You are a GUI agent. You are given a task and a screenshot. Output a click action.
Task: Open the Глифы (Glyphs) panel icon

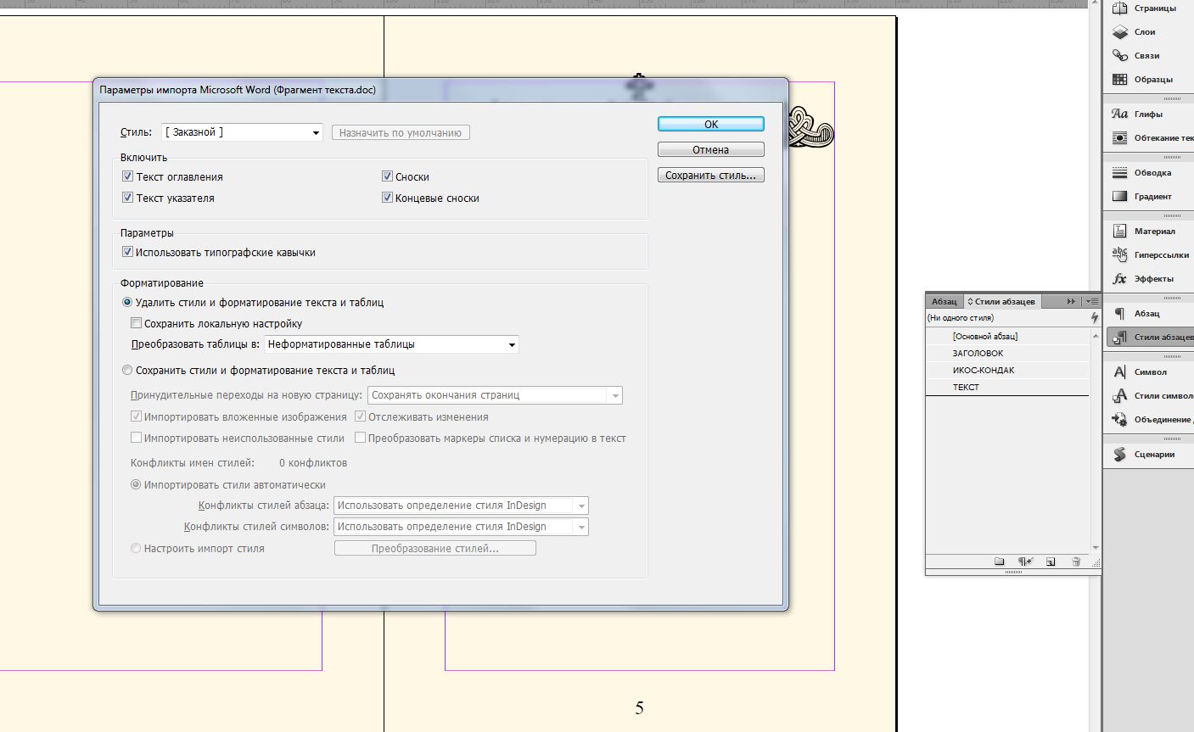point(1119,115)
